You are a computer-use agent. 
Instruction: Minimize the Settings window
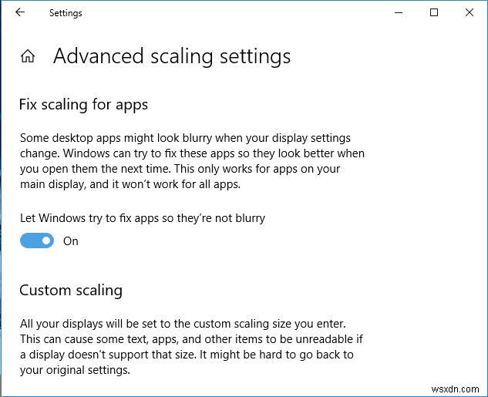(x=399, y=12)
